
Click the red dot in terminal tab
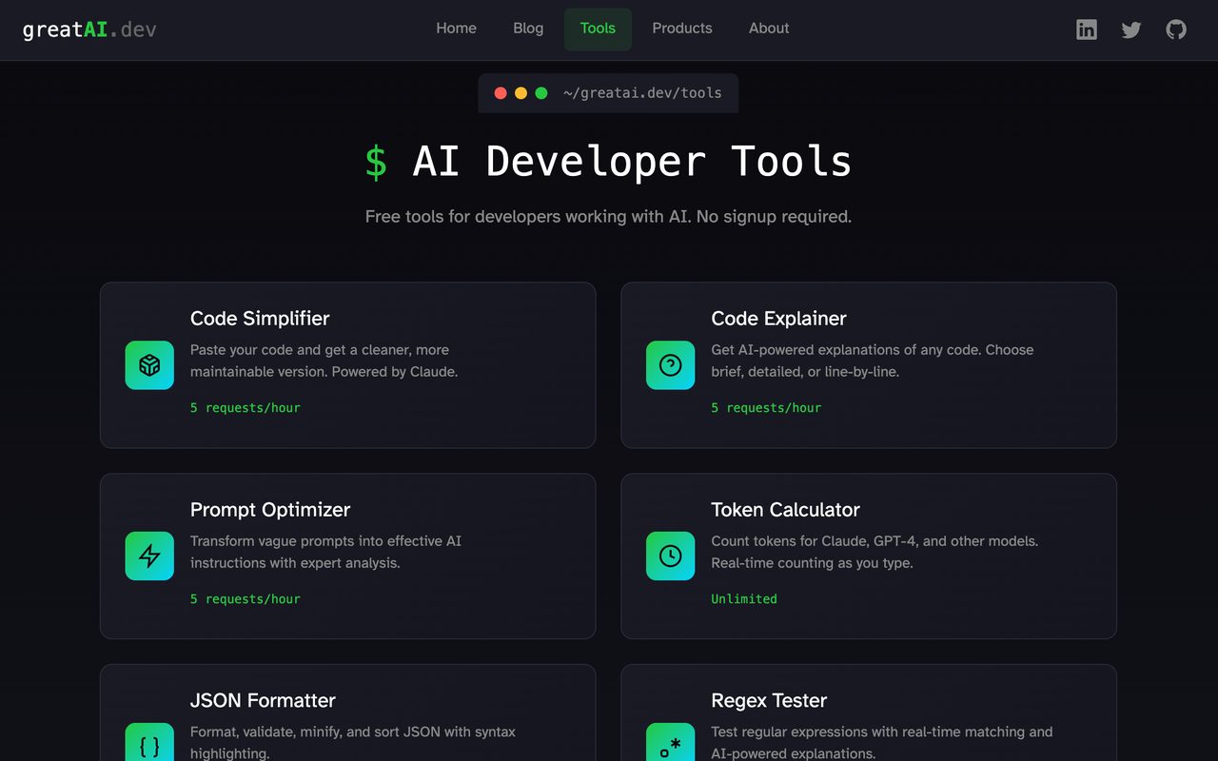pos(501,93)
